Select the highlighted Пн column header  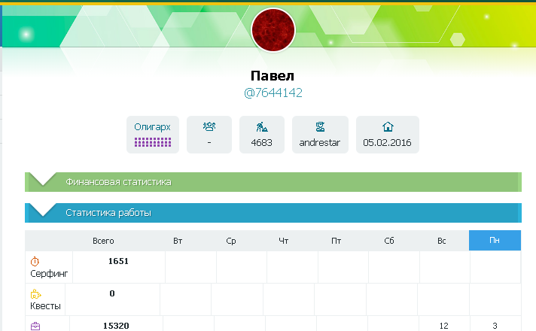495,240
